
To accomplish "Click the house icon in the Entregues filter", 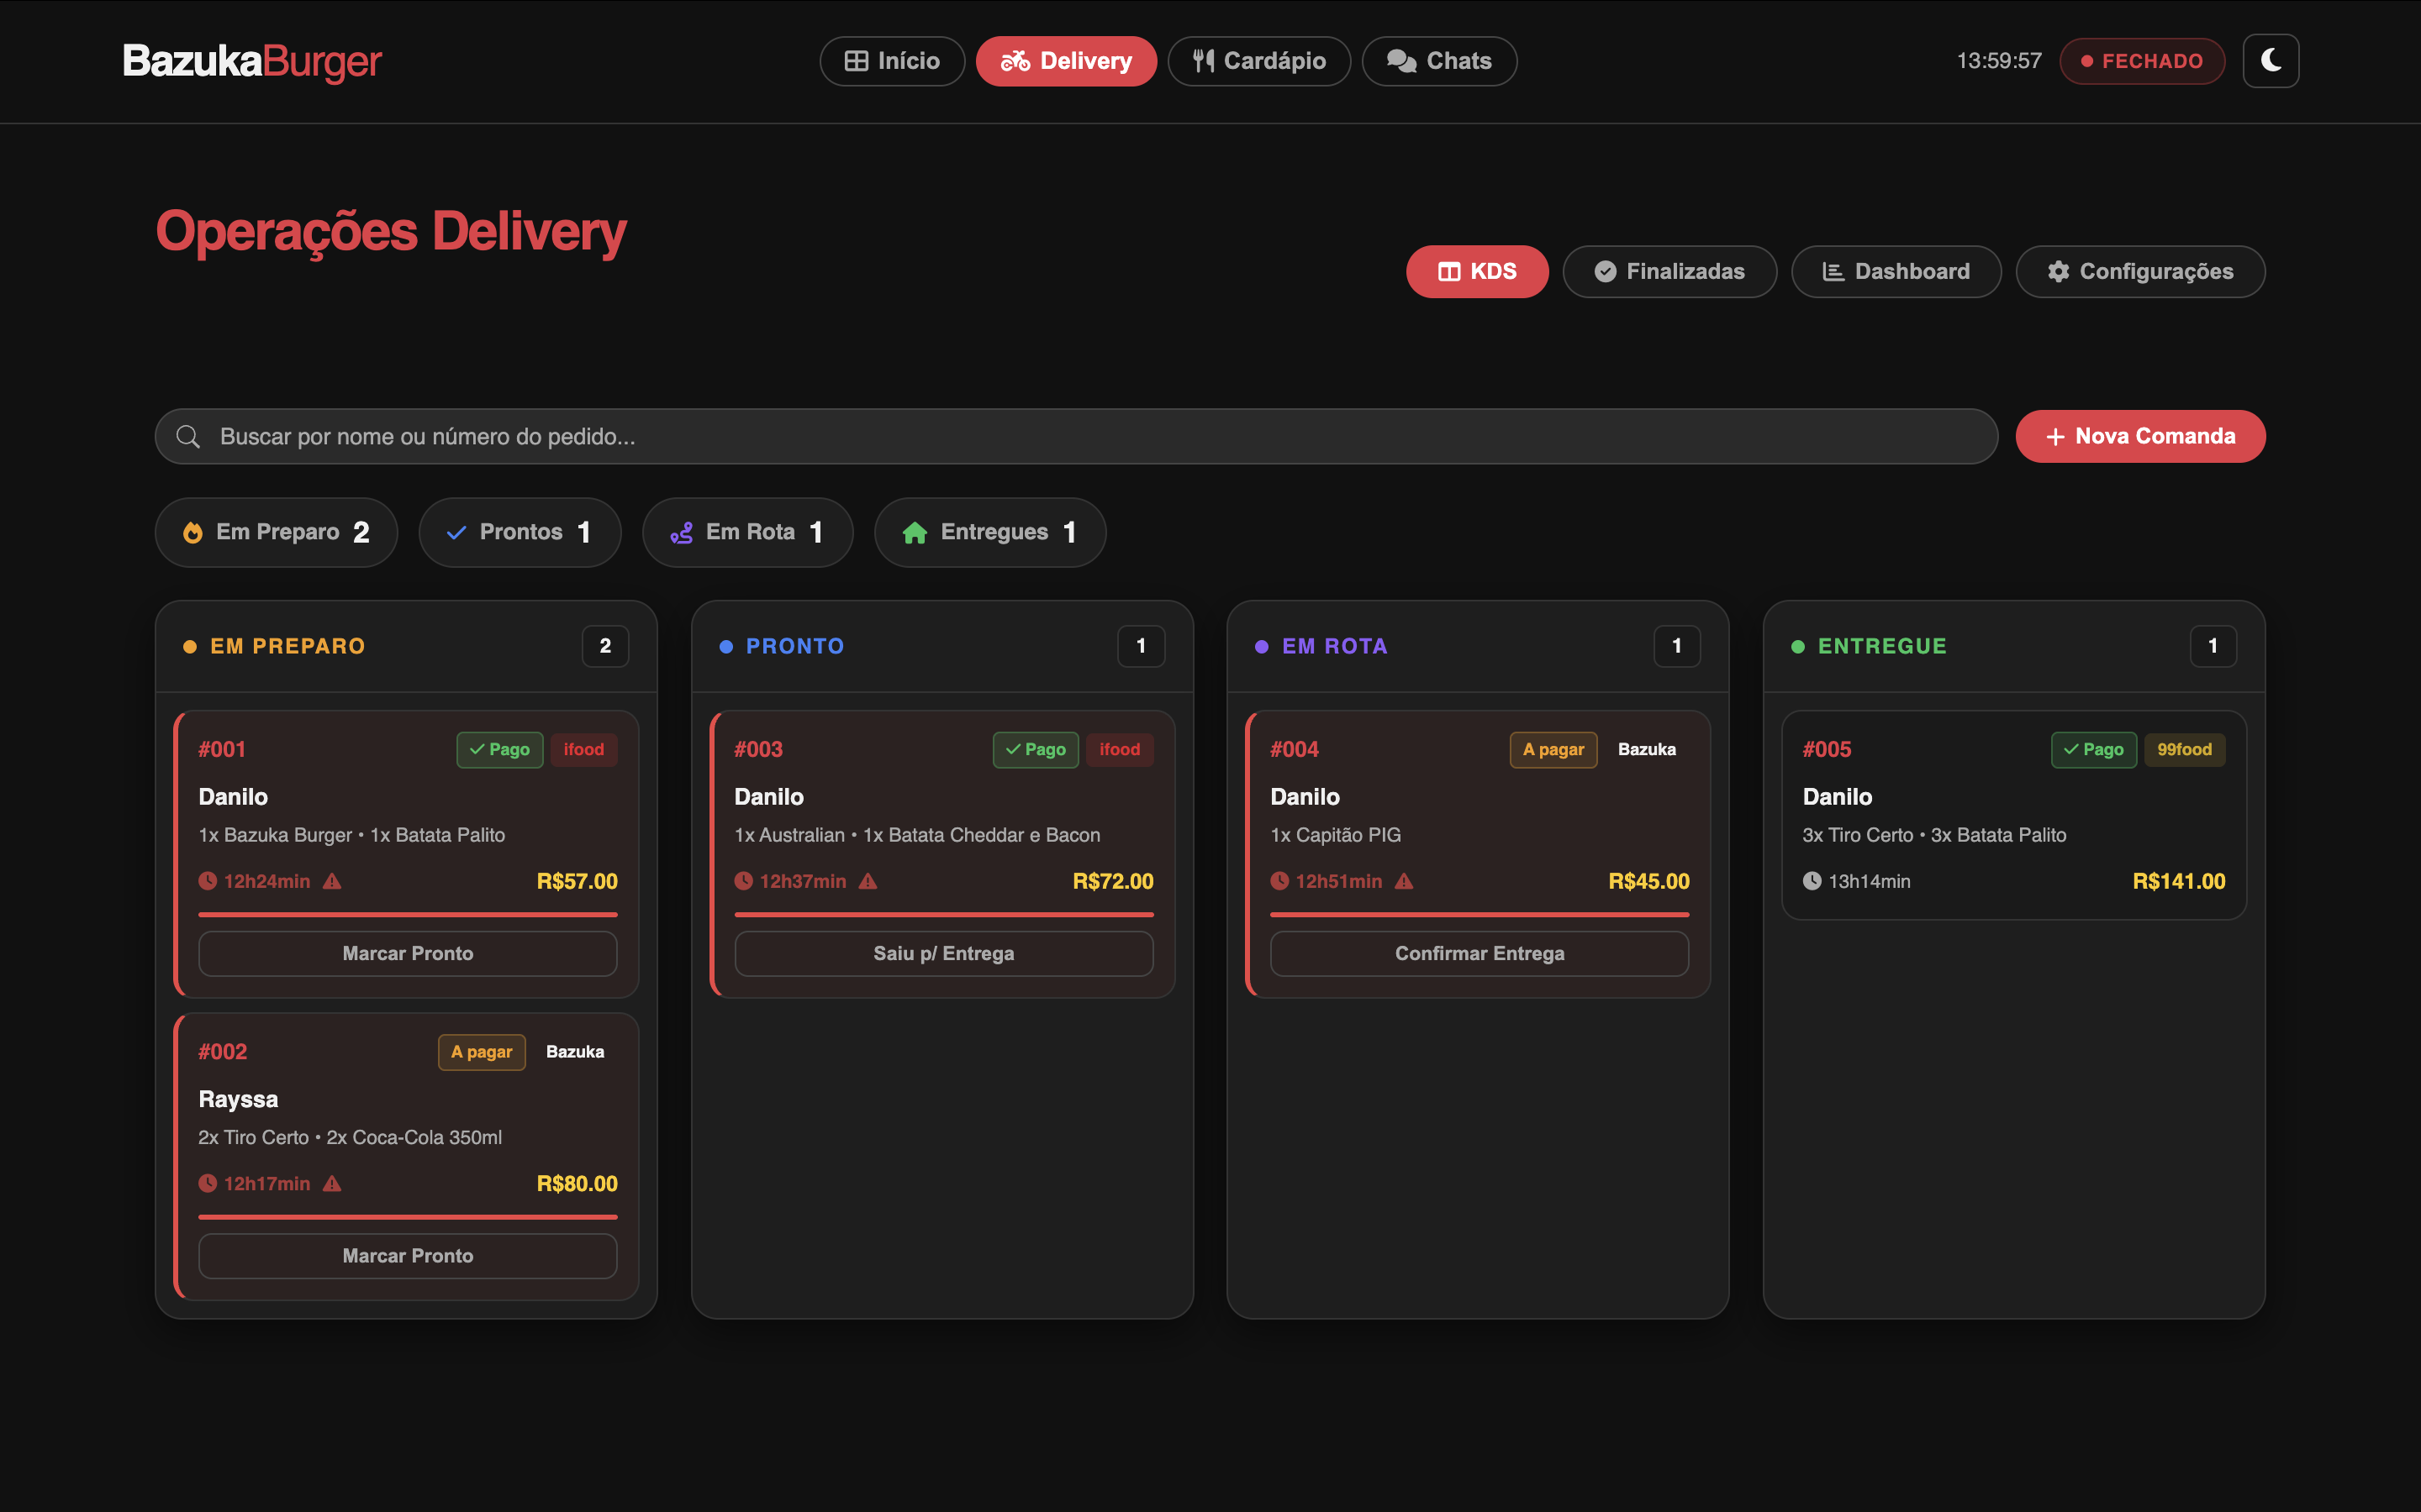I will tap(915, 533).
